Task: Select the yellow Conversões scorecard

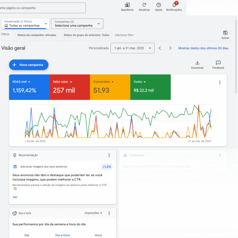Action: [x=110, y=87]
